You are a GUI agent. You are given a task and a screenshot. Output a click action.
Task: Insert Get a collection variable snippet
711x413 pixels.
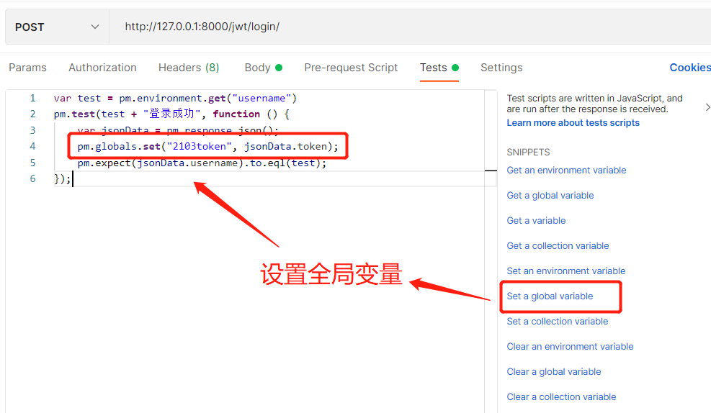pos(558,246)
